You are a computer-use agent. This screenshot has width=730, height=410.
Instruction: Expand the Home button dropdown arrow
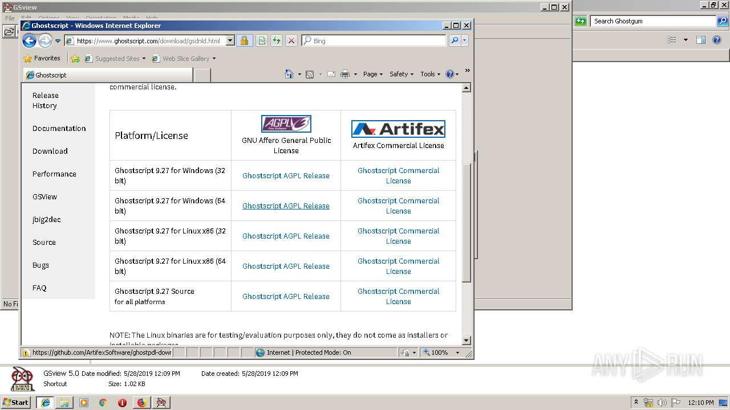(299, 75)
